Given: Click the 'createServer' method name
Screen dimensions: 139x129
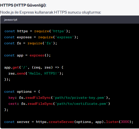Looking at the screenshot, I should point(62,122).
